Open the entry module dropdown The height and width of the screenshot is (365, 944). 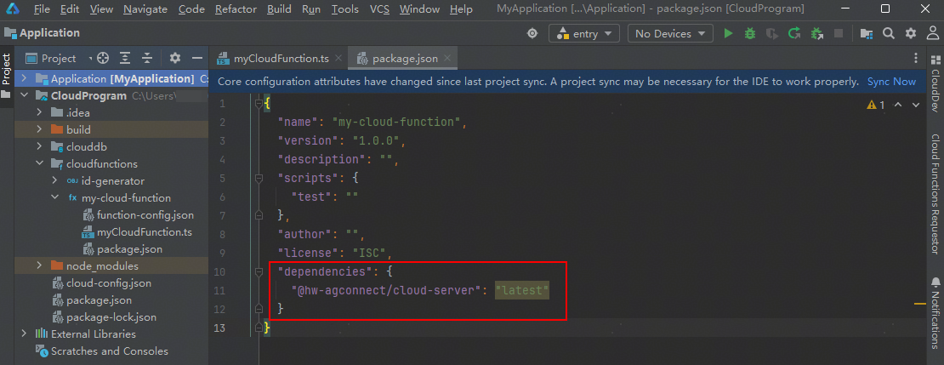[586, 34]
